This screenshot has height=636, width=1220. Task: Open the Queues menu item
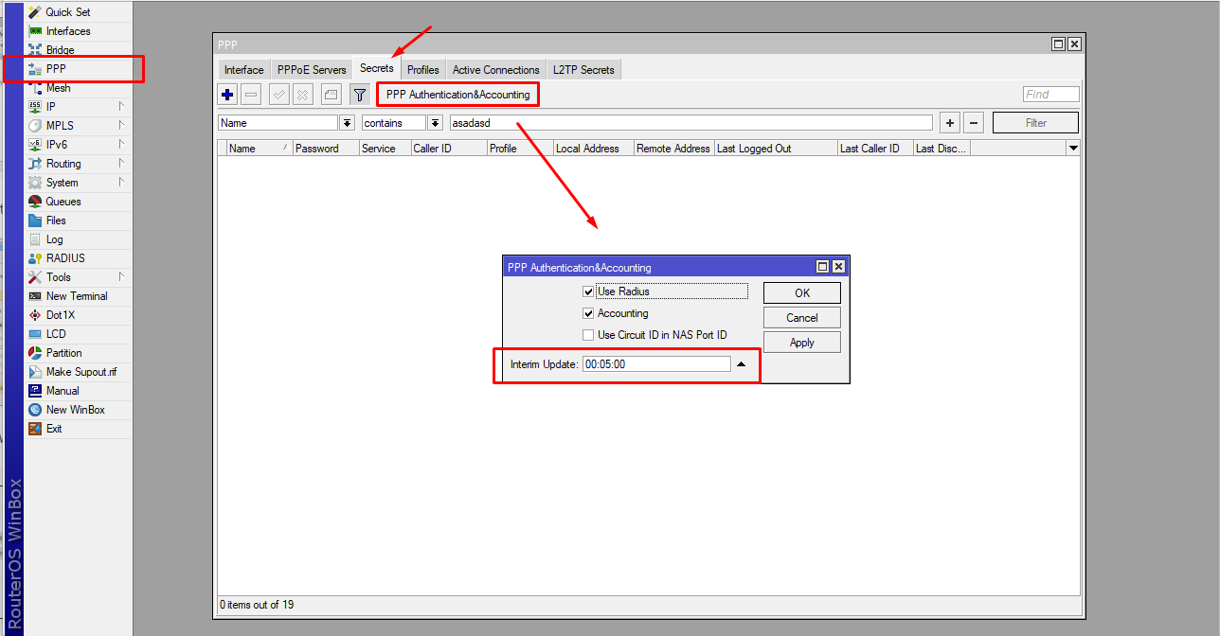pos(63,202)
